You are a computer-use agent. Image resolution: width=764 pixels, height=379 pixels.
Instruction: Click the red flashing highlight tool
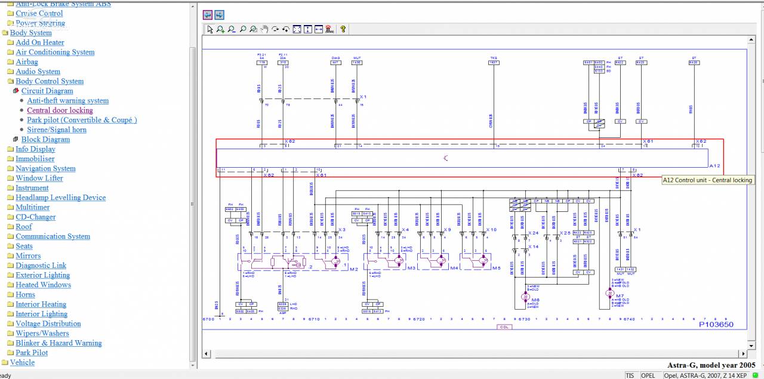click(x=329, y=29)
